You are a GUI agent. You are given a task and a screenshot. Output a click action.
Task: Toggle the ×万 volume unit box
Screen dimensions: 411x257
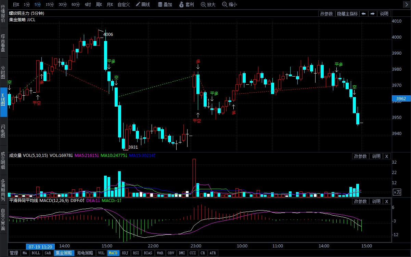(x=397, y=192)
